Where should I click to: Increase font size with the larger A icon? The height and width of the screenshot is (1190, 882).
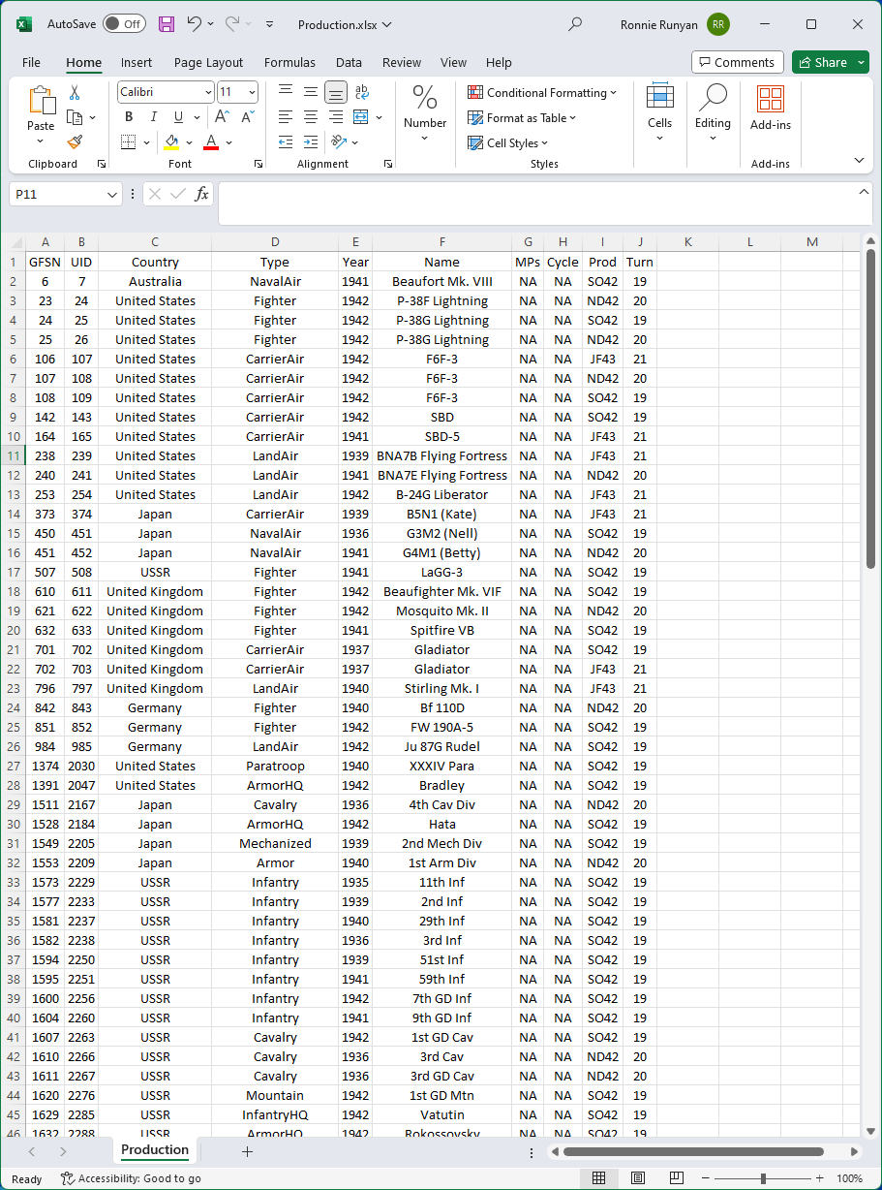(x=222, y=116)
